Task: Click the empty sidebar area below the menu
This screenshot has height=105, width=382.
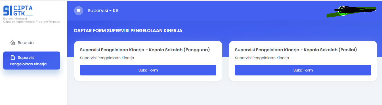Action: pyautogui.click(x=33, y=88)
